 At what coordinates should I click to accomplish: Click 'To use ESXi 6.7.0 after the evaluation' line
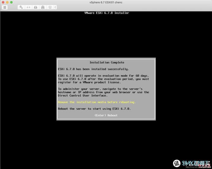104,79
